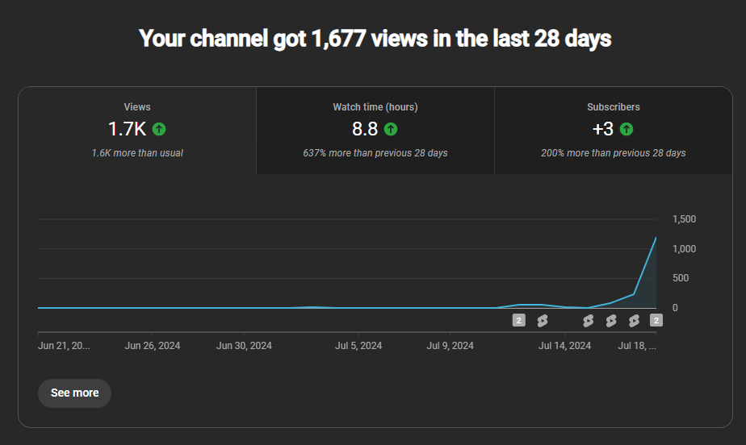The height and width of the screenshot is (445, 746).
Task: Click the chart line's peak at the right end
Action: [x=656, y=238]
